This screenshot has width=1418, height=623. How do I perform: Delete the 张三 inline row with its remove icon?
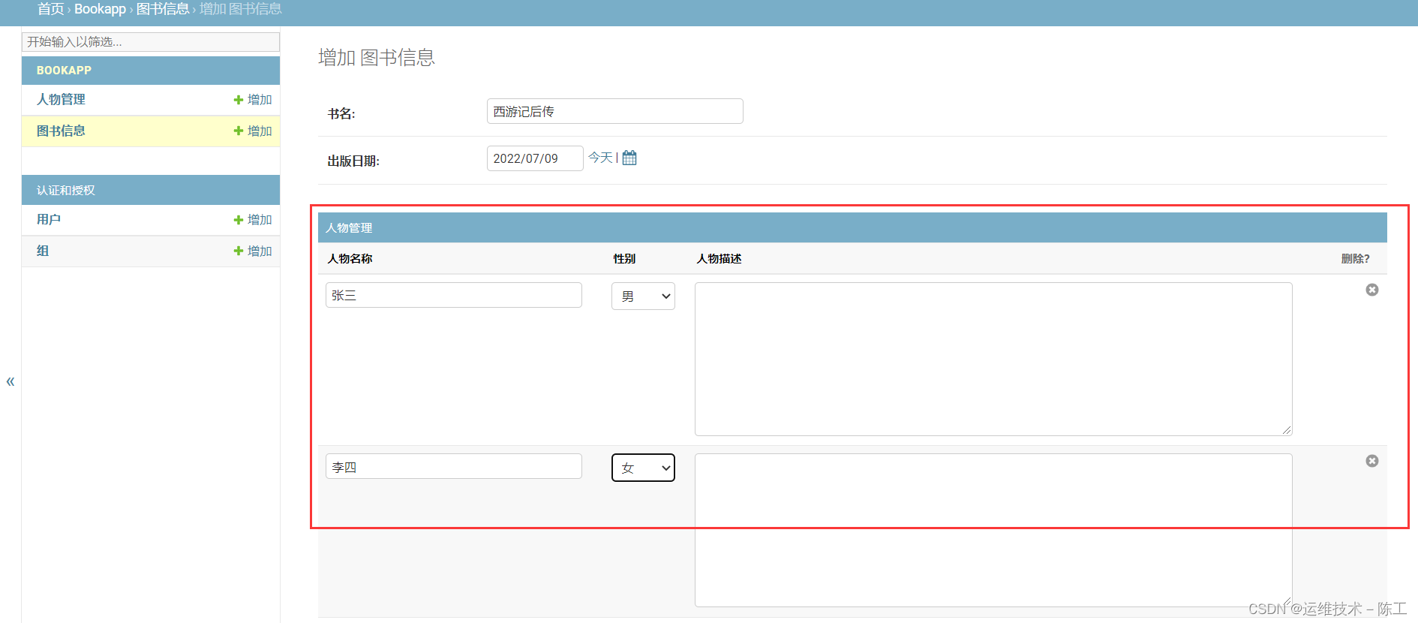1371,290
